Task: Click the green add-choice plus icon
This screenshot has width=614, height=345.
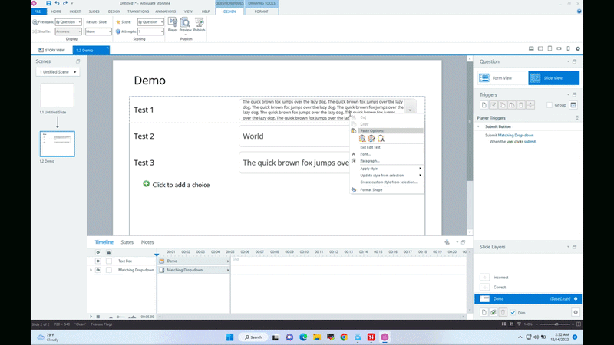Action: tap(146, 184)
